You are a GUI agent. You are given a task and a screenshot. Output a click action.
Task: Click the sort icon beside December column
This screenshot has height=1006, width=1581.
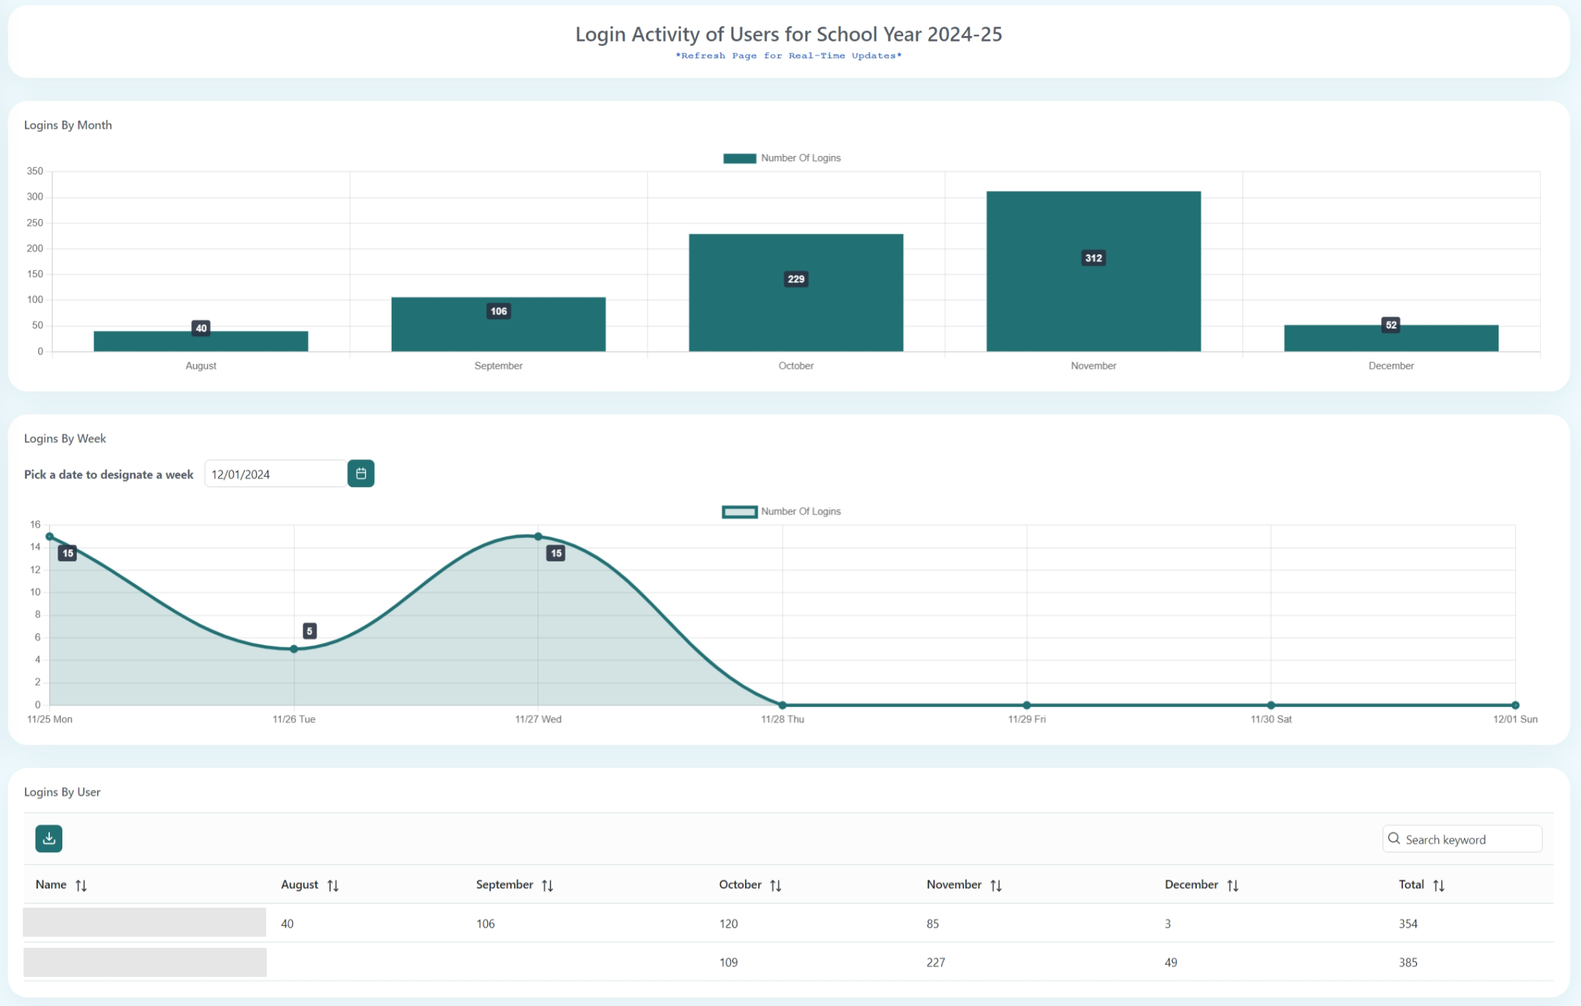click(x=1234, y=885)
